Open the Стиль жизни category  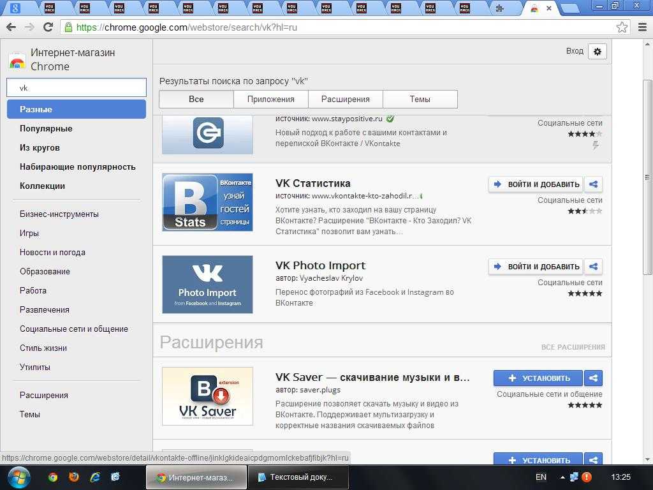pos(43,348)
